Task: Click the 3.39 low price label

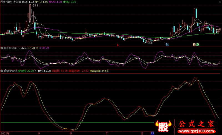Action: (150, 43)
